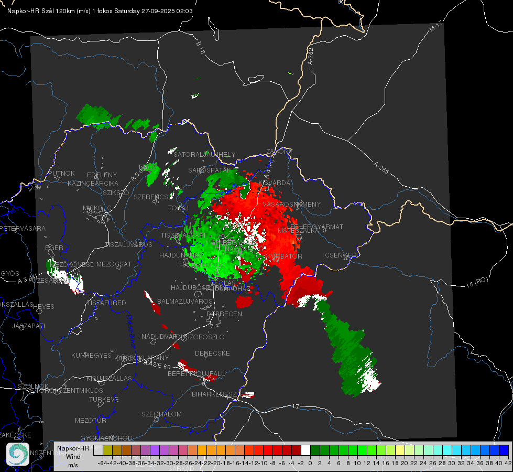513x472 pixels.
Task: Click the BALMAZÚJVÁROS town label
Action: pos(185,301)
